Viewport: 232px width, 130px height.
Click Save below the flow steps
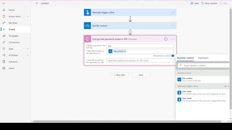[141, 75]
